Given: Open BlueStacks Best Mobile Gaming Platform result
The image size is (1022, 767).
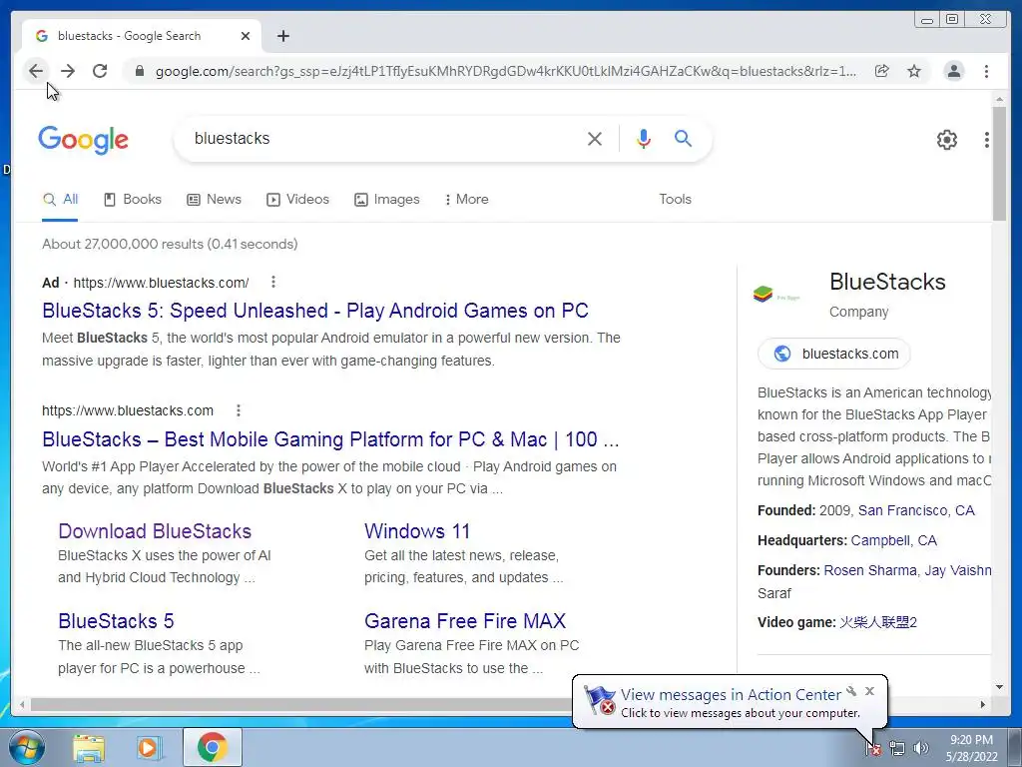Looking at the screenshot, I should [330, 439].
